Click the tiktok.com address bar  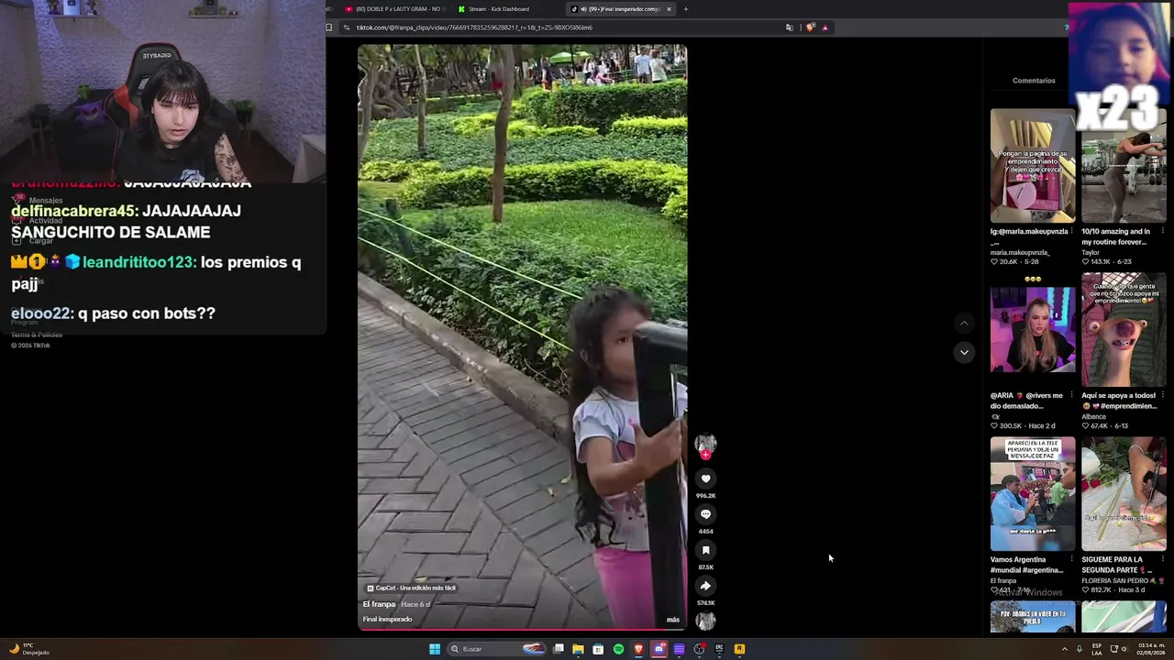pos(559,27)
